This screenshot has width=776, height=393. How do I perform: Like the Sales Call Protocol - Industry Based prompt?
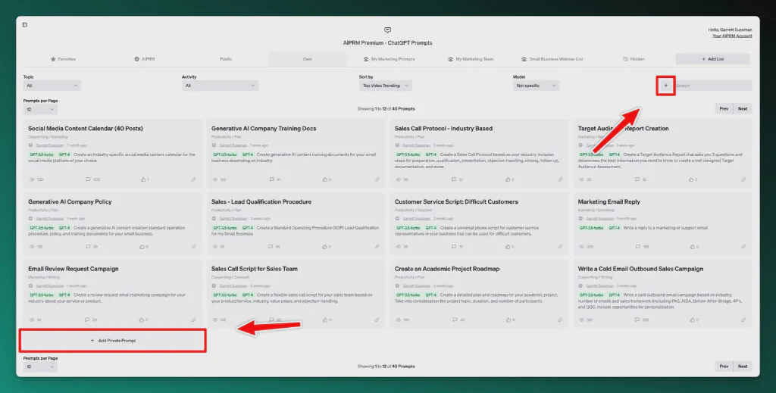[508, 179]
